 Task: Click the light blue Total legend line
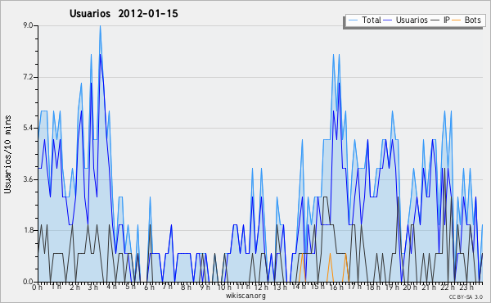coord(353,20)
